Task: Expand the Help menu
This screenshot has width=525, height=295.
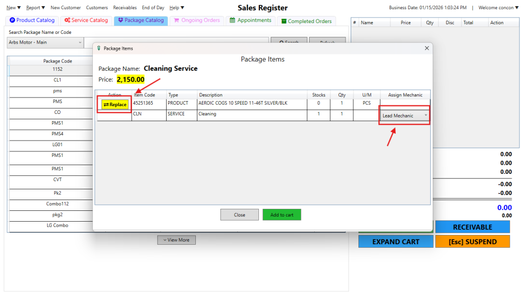Action: [x=176, y=8]
